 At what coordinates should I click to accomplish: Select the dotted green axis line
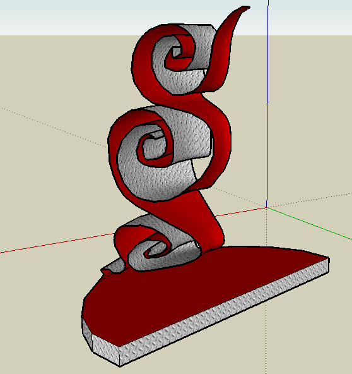pos(54,128)
